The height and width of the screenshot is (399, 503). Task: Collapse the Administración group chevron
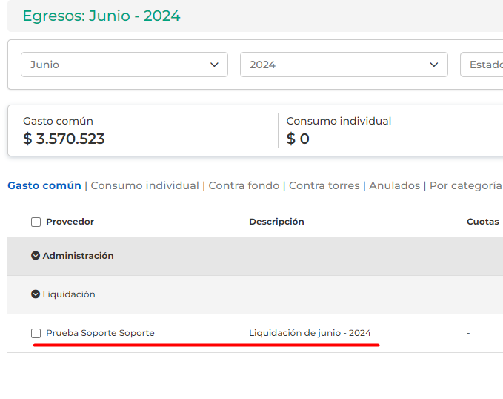(36, 255)
